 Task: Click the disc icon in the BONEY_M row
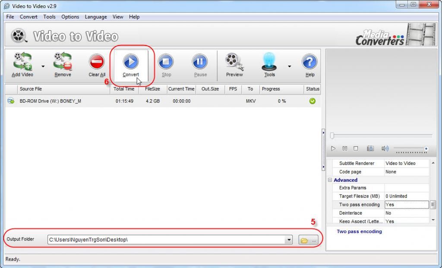tap(11, 101)
